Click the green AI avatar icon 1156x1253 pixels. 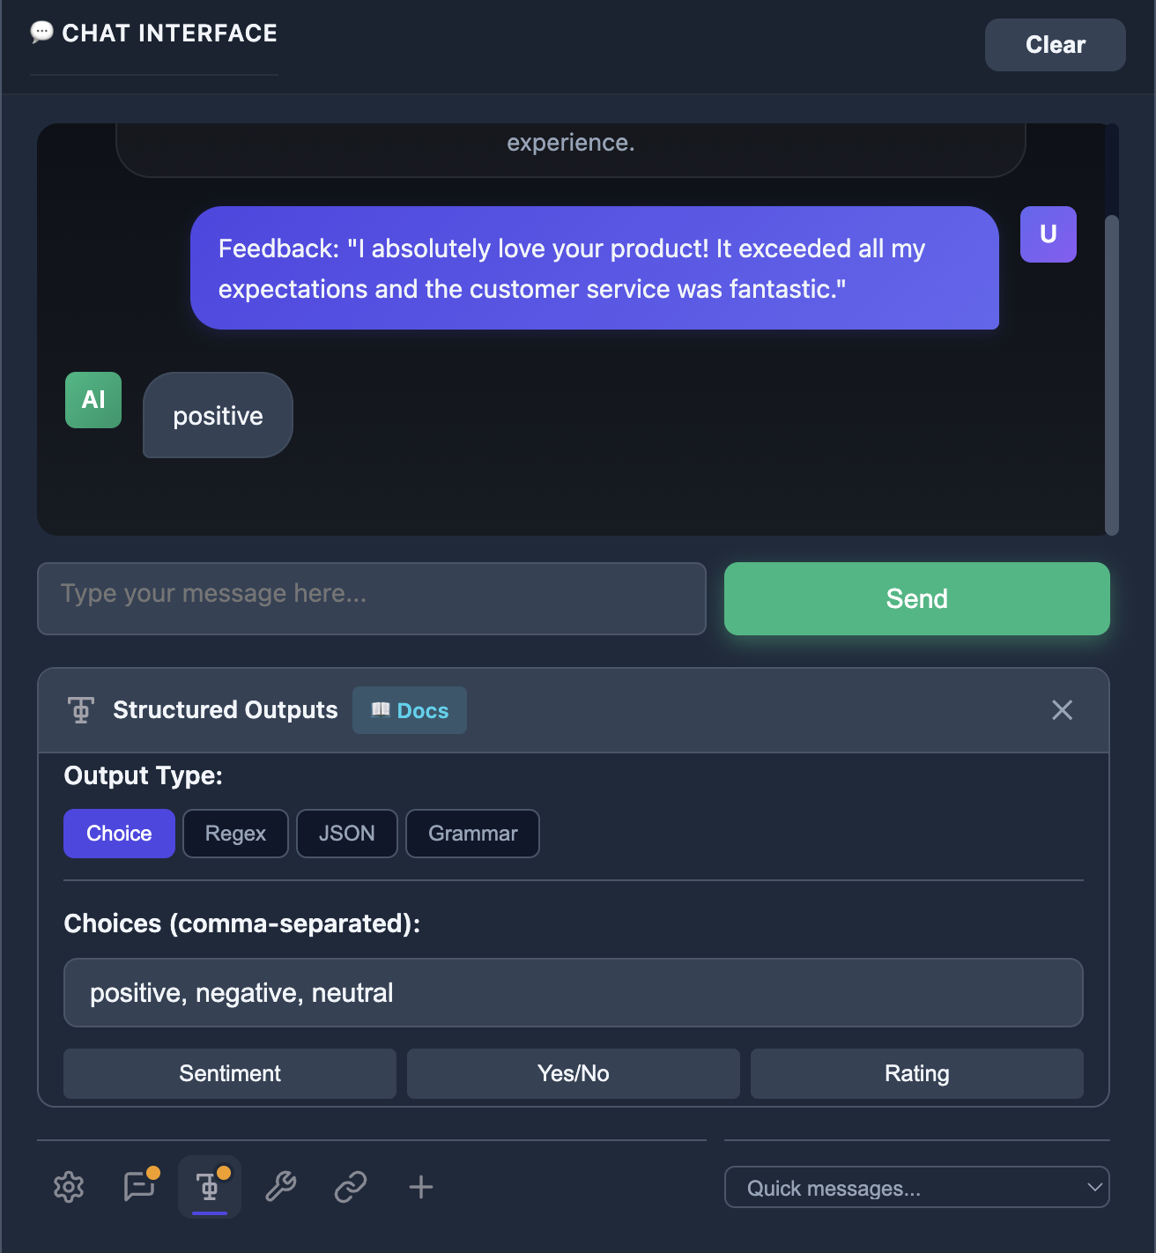93,400
